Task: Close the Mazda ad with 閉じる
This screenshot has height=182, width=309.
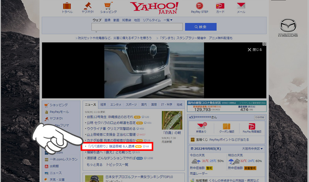Action: 255,50
